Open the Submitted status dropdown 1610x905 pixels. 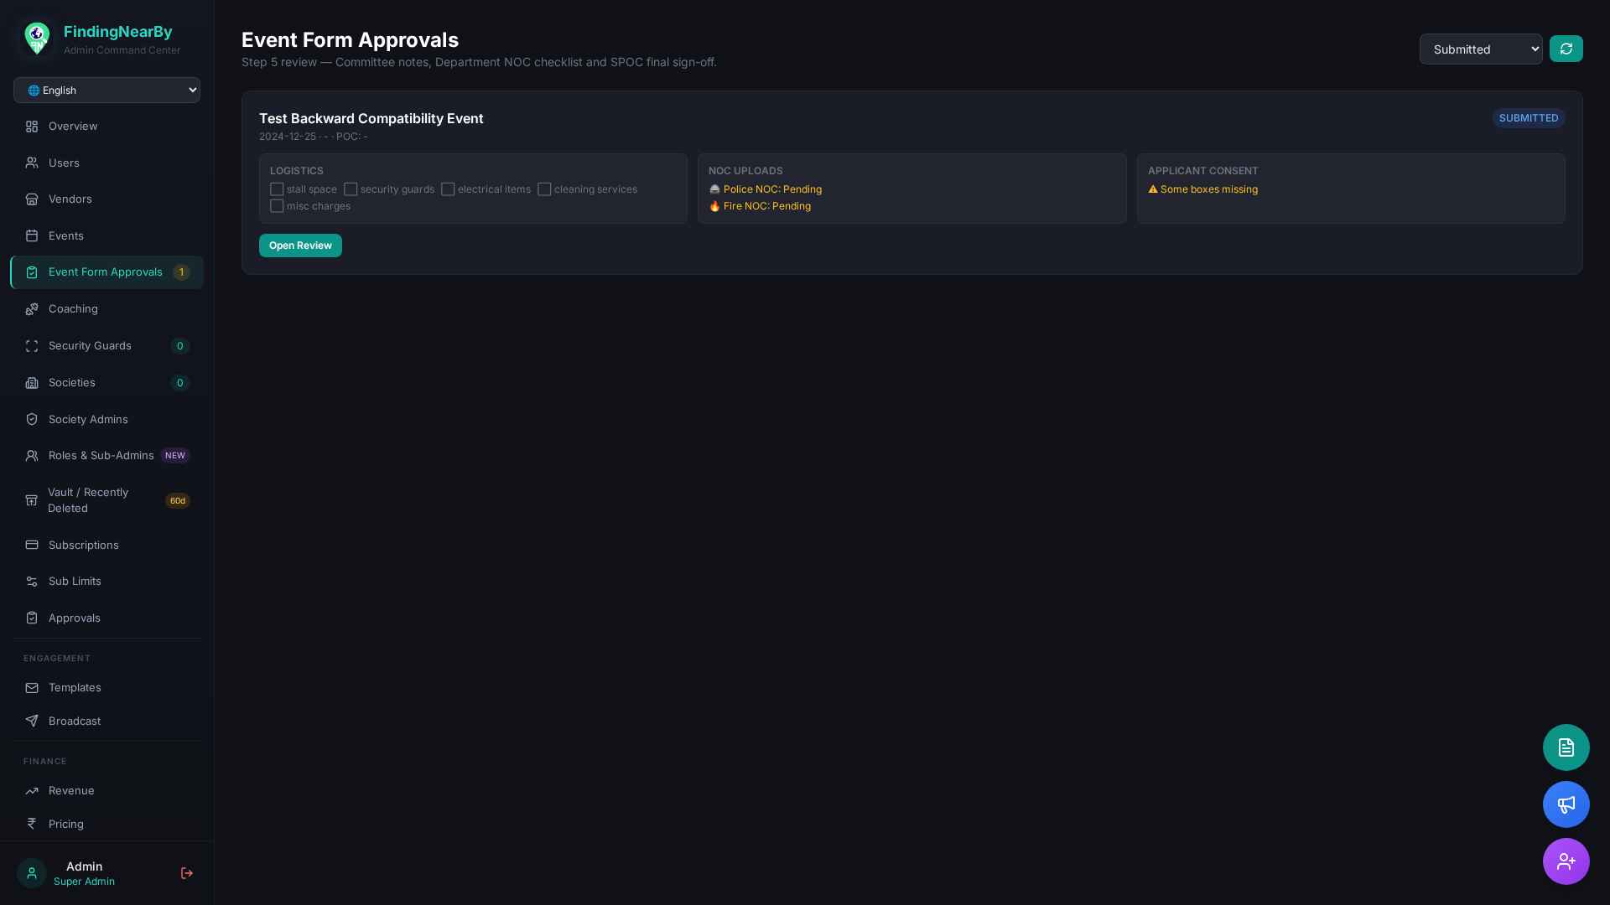(x=1481, y=49)
